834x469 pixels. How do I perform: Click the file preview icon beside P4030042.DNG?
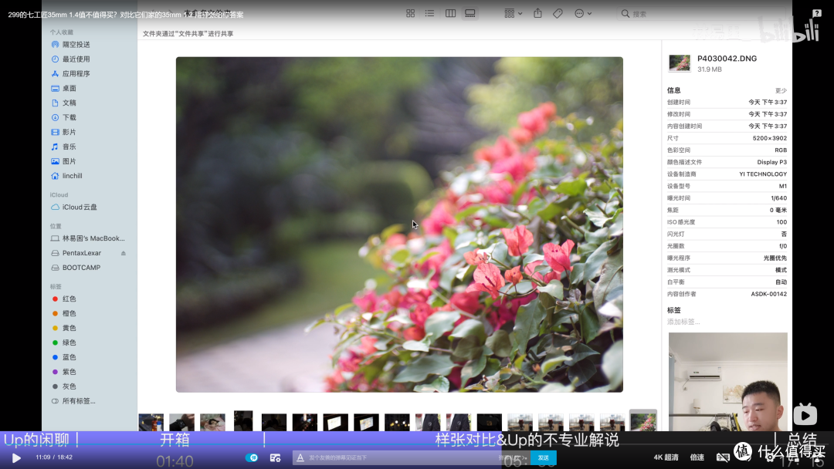(680, 63)
